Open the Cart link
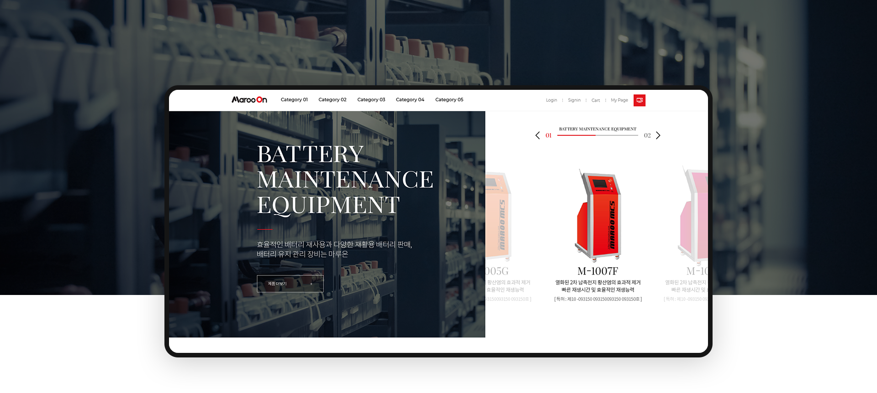 tap(596, 100)
